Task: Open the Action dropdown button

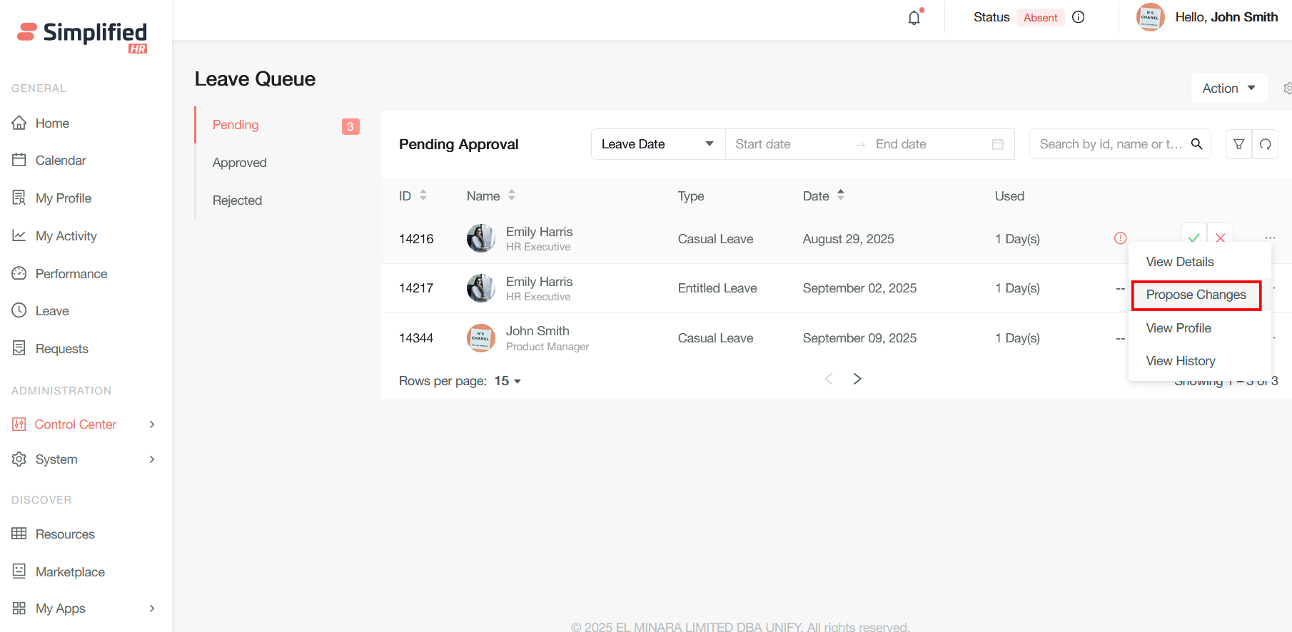Action: pos(1228,88)
